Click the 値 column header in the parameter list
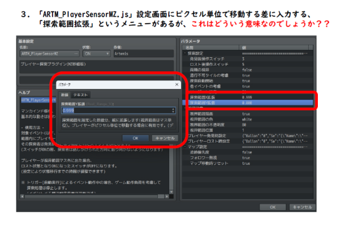Viewport: 362px width, 230px height. 274,48
